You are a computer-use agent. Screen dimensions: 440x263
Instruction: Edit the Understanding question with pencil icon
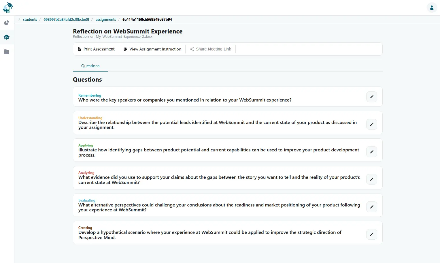(x=372, y=124)
